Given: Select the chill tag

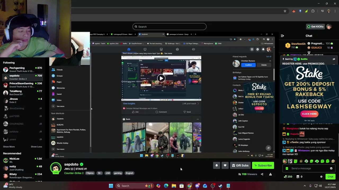Looking at the screenshot, I should click(108, 173).
